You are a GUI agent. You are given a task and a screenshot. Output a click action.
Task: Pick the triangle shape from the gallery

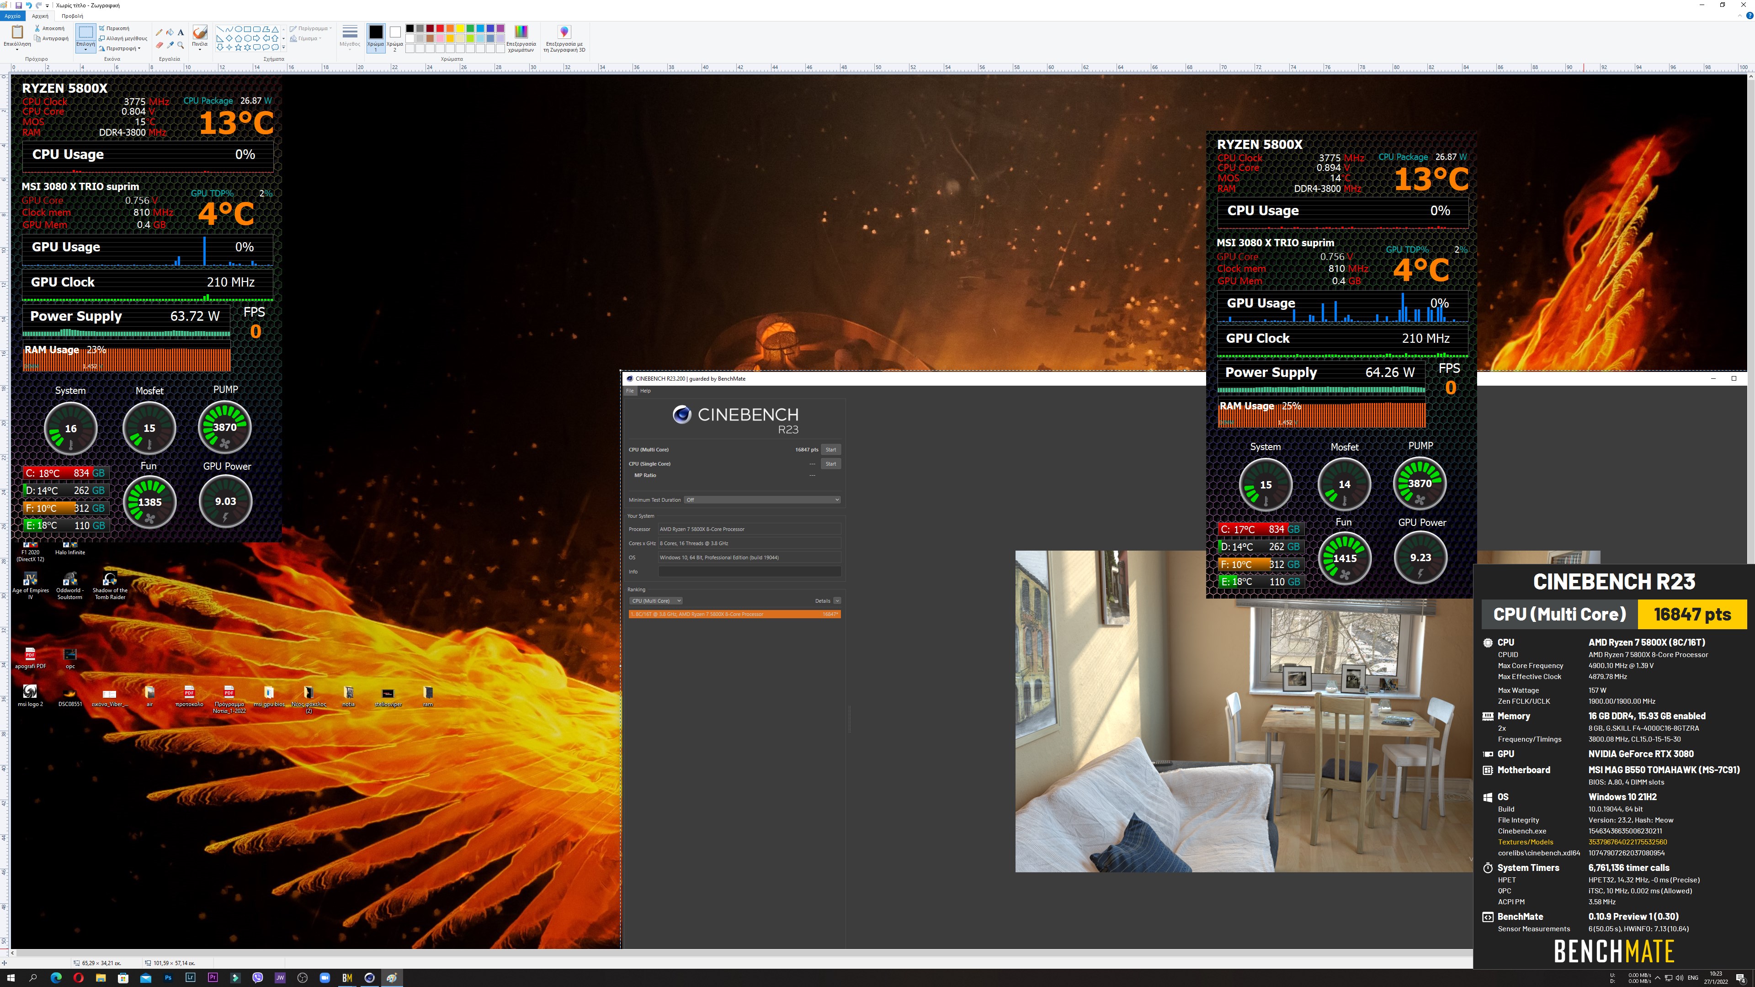pos(275,29)
